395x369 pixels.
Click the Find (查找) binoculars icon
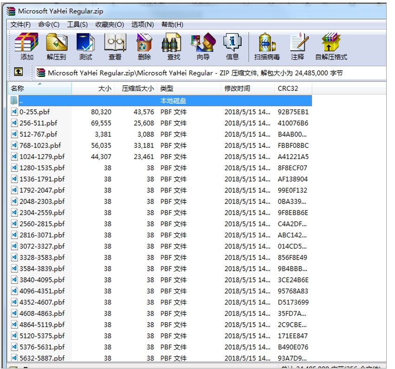tap(174, 46)
